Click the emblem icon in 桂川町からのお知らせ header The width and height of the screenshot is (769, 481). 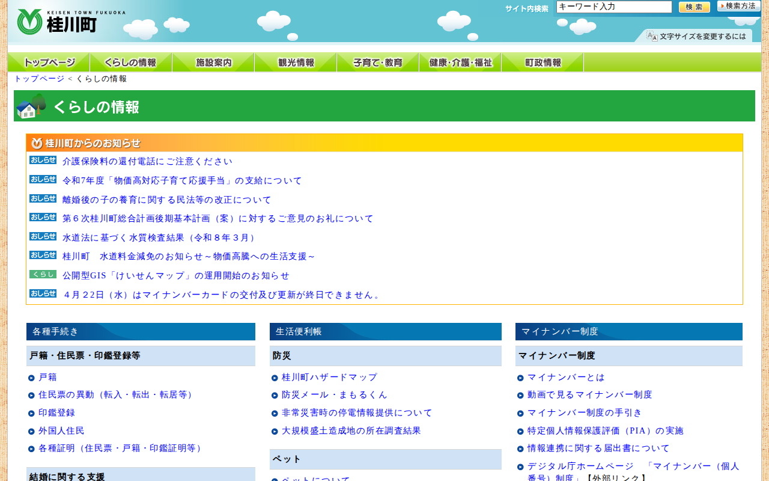[x=37, y=143]
